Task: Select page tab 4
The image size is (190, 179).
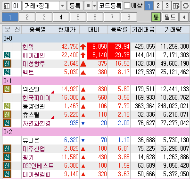Action: (x=61, y=17)
